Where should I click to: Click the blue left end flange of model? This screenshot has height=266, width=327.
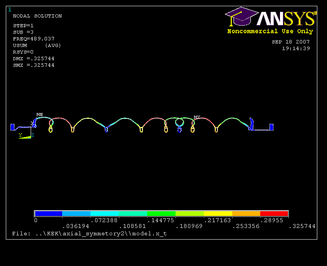point(12,127)
